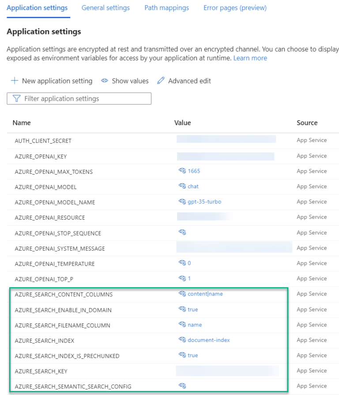Click the content|name value link
The height and width of the screenshot is (395, 339).
205,294
